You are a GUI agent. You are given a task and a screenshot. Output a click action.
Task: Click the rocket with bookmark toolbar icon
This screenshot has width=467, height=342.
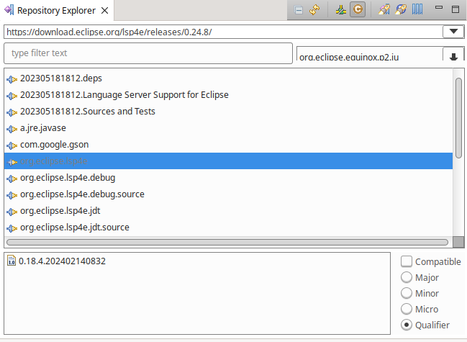(x=384, y=10)
